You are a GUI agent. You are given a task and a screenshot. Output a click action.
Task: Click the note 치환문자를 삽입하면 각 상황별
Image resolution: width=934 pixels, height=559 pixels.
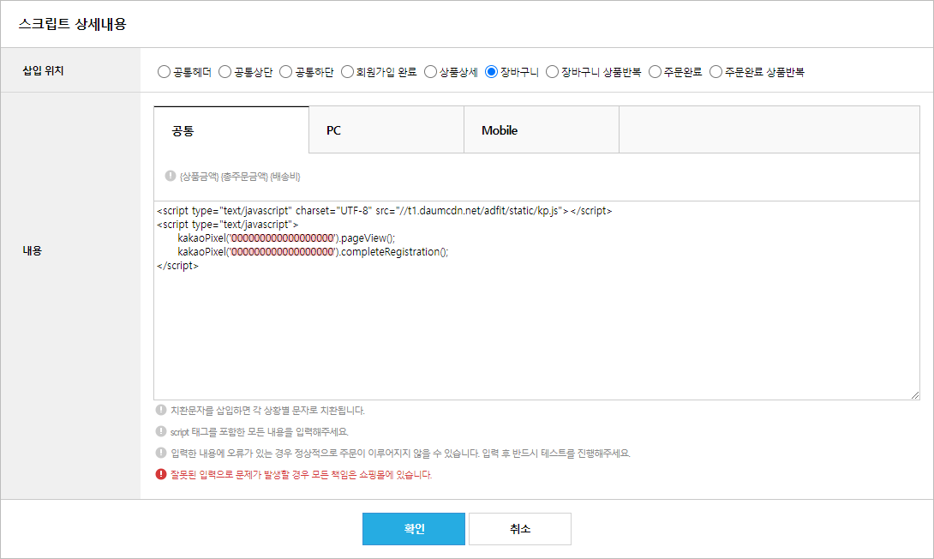point(267,411)
